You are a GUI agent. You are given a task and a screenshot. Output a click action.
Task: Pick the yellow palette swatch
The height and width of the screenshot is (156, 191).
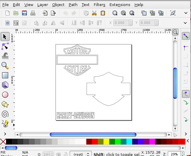[106, 141]
